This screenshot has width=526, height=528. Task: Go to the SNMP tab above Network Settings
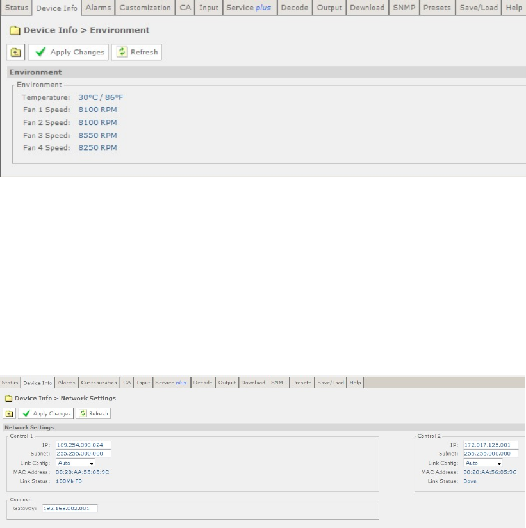pyautogui.click(x=278, y=383)
